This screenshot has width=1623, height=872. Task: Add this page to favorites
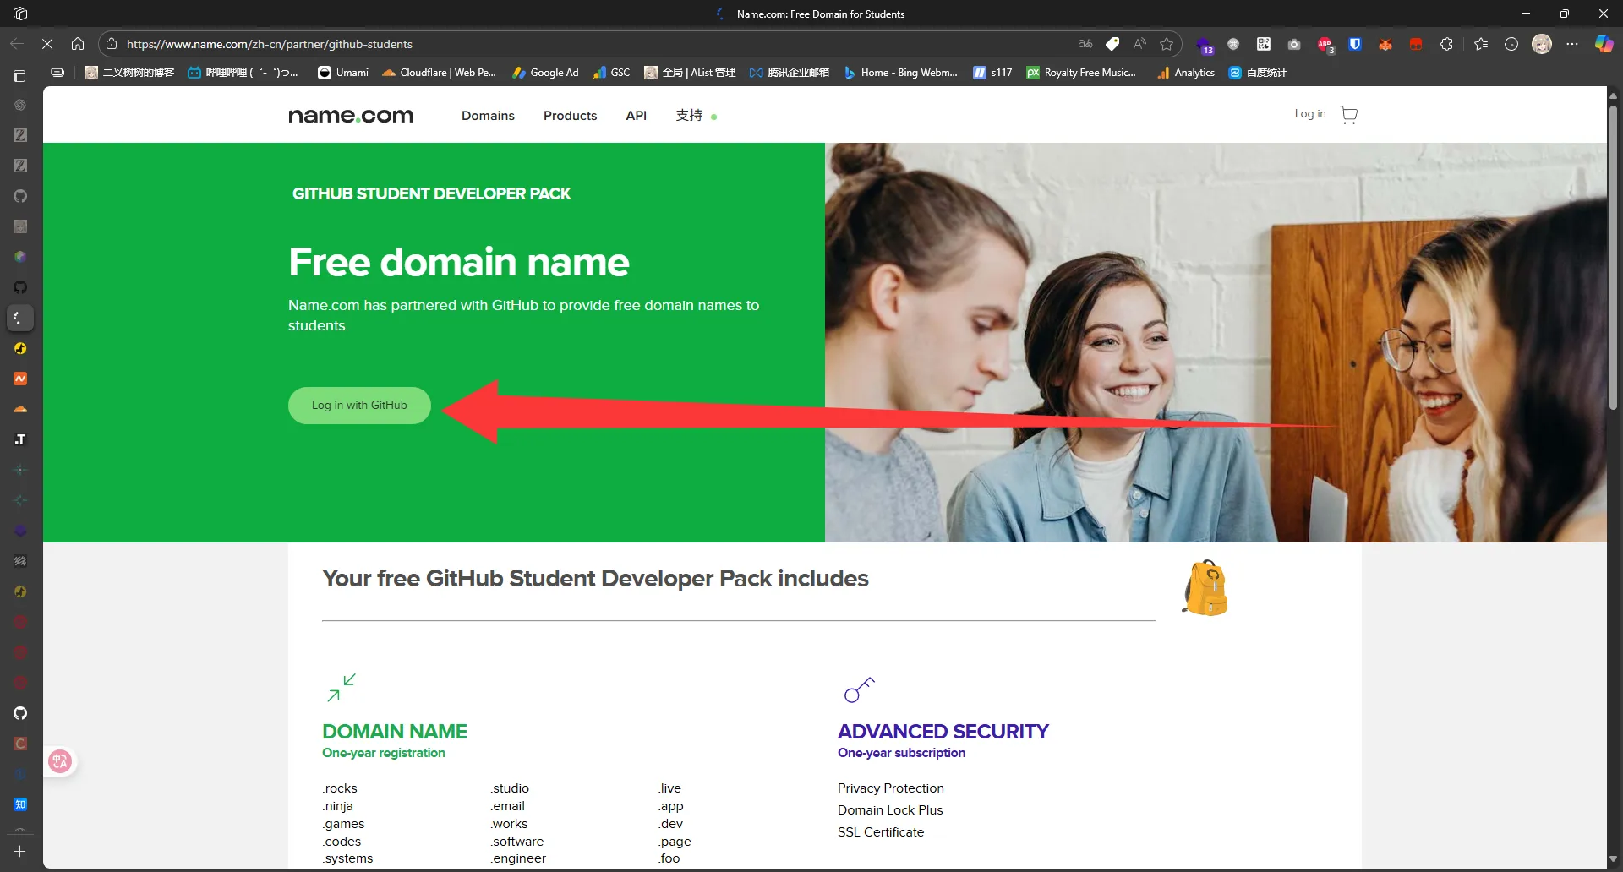(1167, 44)
